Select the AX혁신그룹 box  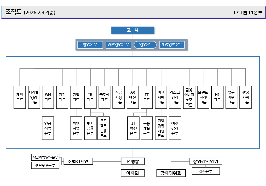(x=133, y=97)
